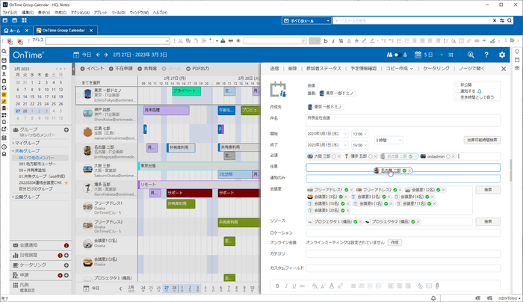Image resolution: width=523 pixels, height=302 pixels.
Task: Click the 送信 button
Action: (274, 68)
